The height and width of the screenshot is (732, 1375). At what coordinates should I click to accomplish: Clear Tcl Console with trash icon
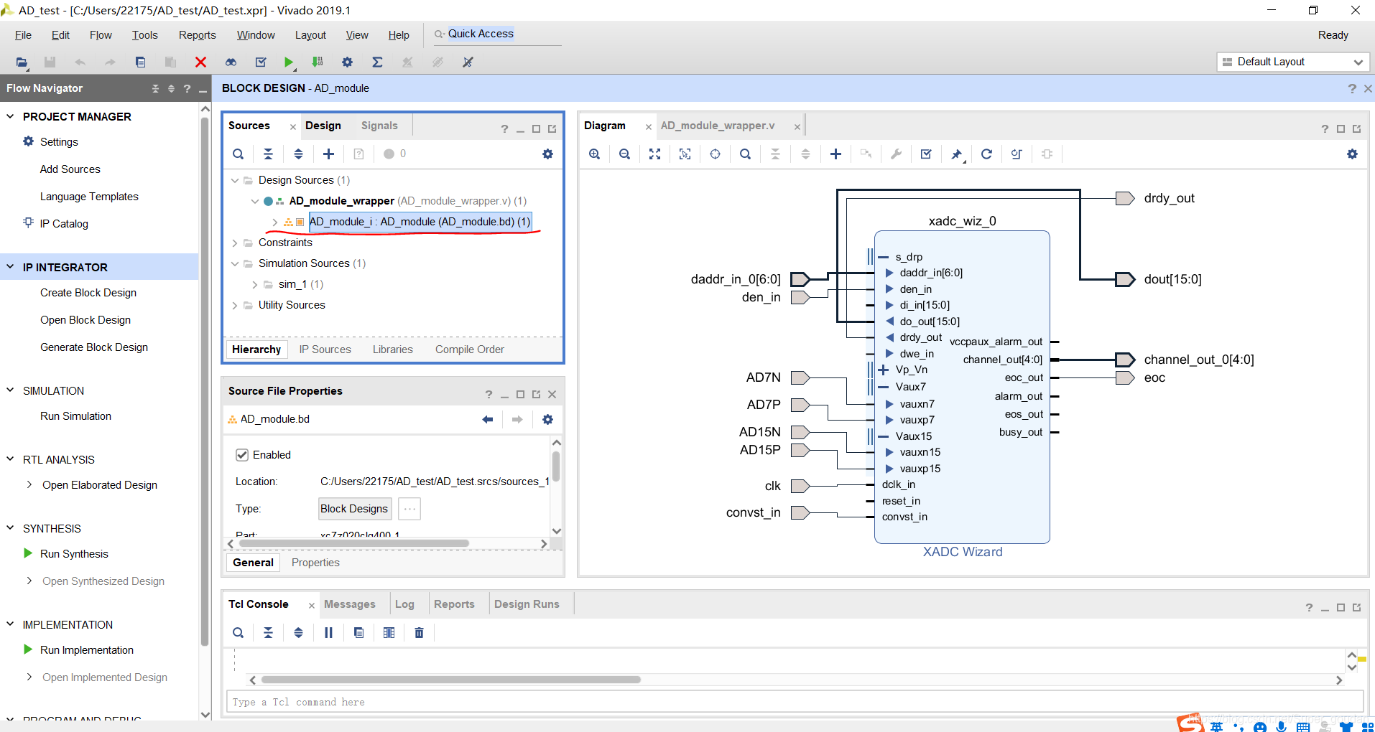[x=419, y=632]
